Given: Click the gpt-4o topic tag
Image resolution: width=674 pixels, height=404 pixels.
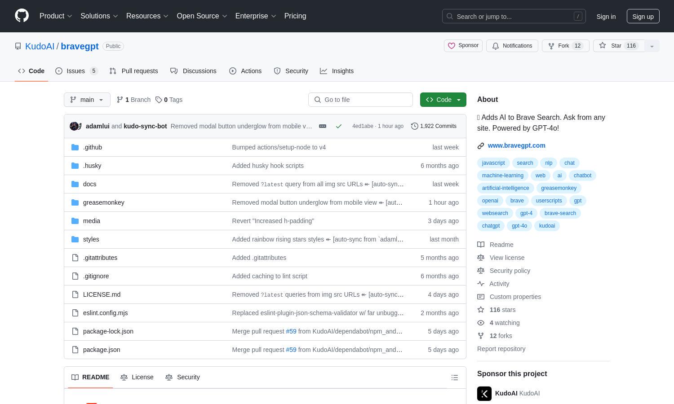Looking at the screenshot, I should tap(519, 226).
